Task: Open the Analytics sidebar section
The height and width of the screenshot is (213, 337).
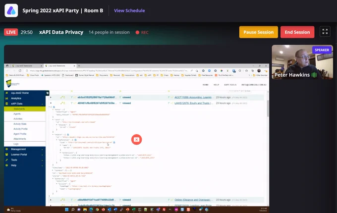Action: (x=16, y=98)
